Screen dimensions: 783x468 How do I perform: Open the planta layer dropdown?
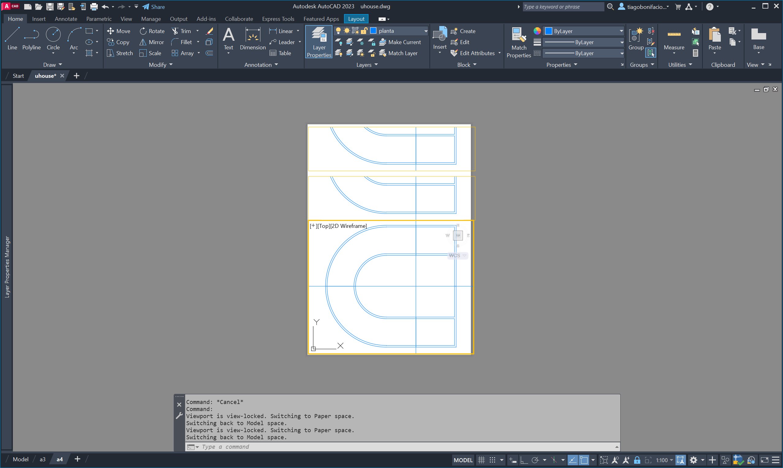pyautogui.click(x=426, y=31)
